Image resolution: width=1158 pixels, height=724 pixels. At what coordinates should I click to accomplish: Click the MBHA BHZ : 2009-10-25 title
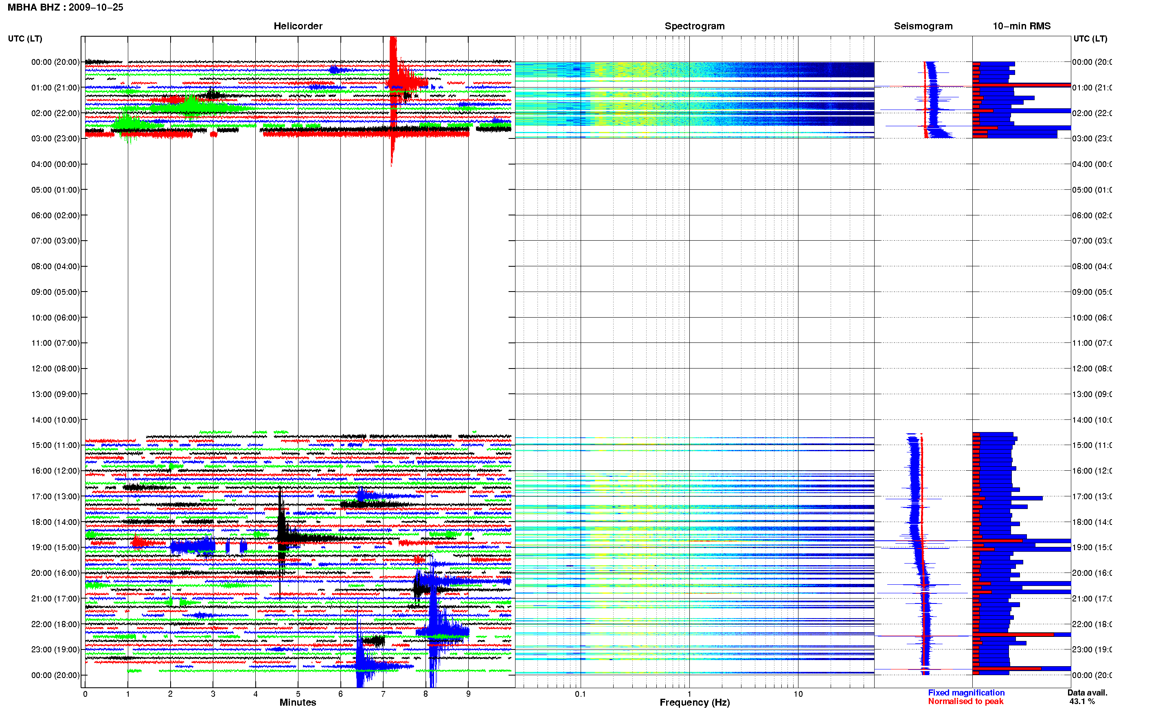point(65,7)
